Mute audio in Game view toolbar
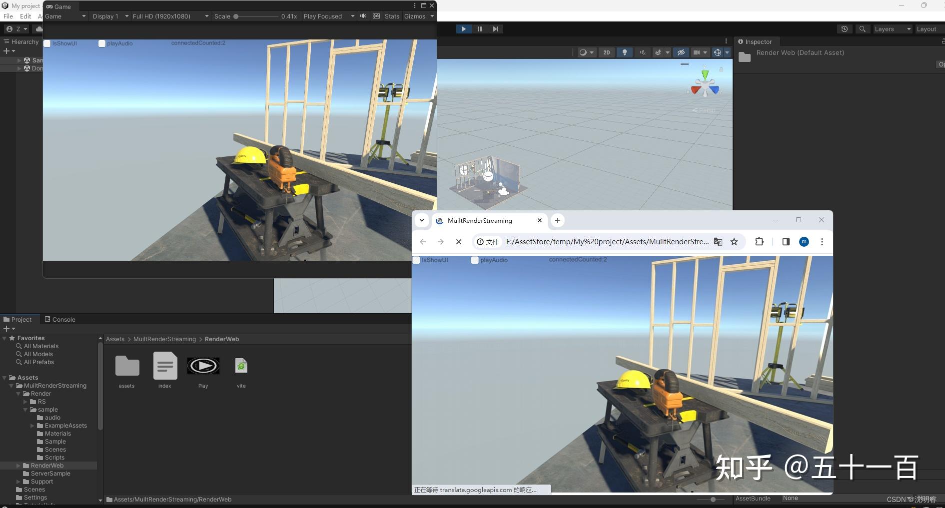945x508 pixels. coord(363,16)
